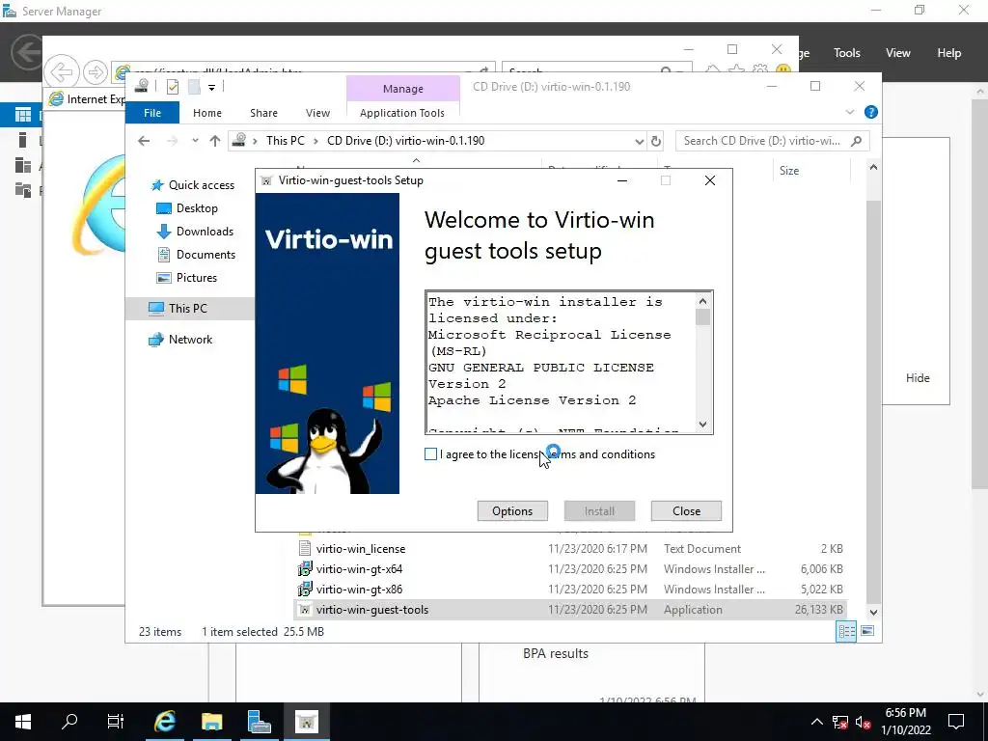Click the file list scroll-down arrow

click(x=873, y=612)
